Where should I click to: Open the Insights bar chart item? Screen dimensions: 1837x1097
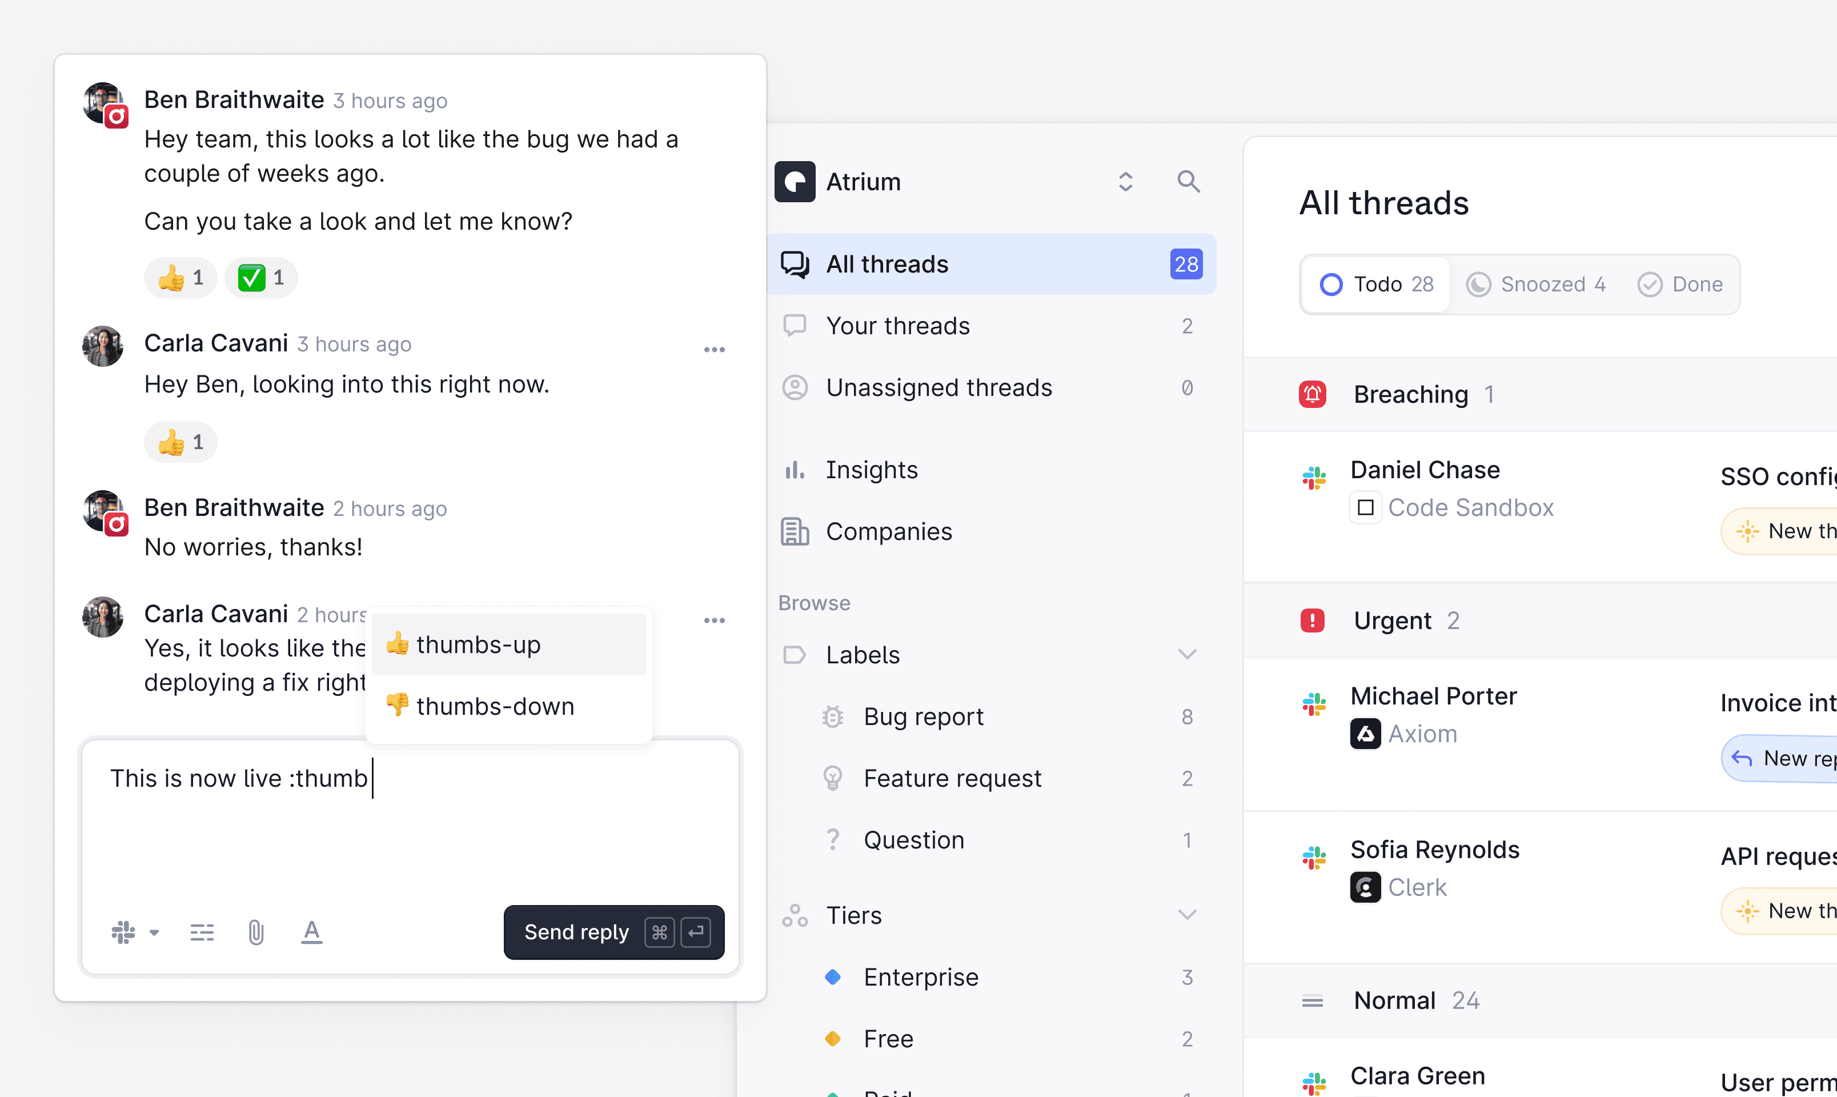click(x=872, y=470)
